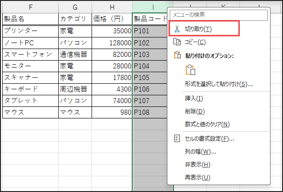Image resolution: width=283 pixels, height=192 pixels.
Task: Select column I header
Action: 153,7
